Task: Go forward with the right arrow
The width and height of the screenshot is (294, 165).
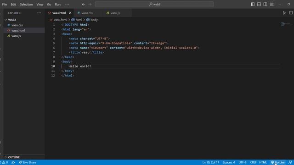Action: pos(90,4)
